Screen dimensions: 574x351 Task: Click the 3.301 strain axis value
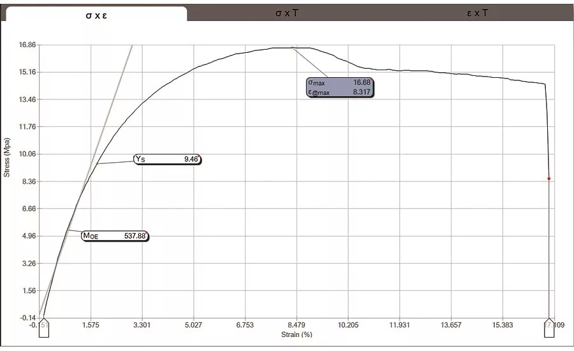pos(142,325)
